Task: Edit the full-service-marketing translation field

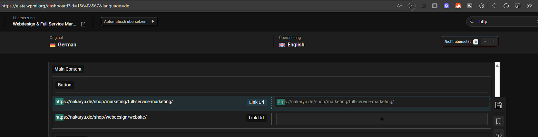Action: coord(382,102)
